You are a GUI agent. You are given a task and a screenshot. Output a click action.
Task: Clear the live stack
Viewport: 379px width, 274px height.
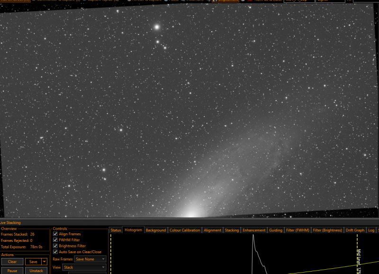click(12, 261)
